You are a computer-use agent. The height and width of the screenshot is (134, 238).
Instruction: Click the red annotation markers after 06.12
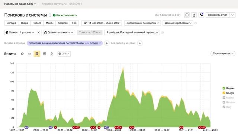tap(76, 127)
